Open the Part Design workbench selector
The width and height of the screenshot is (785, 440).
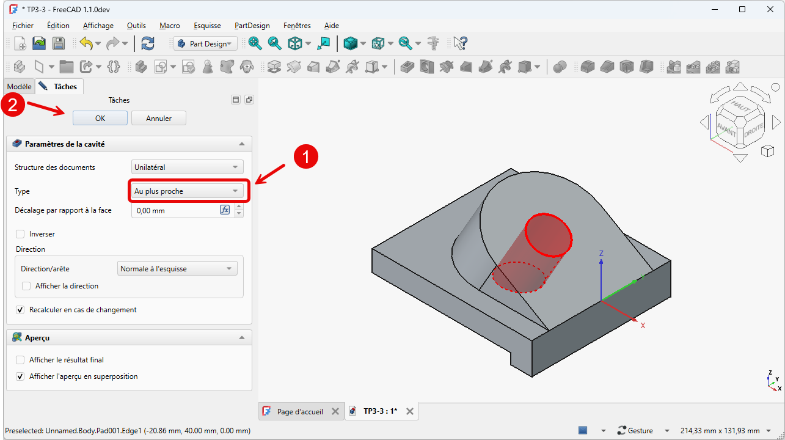tap(205, 43)
